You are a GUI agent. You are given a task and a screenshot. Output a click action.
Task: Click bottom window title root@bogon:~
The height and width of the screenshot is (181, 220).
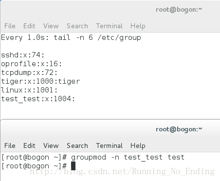point(179,129)
